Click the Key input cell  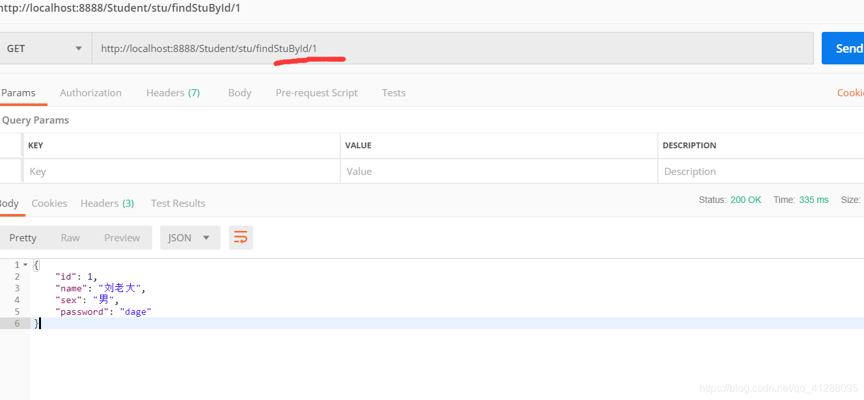pos(182,171)
